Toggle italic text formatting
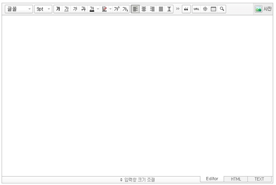 (75, 9)
